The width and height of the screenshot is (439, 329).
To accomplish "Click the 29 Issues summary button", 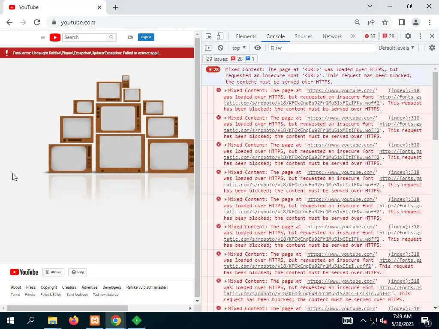I will 230,59.
